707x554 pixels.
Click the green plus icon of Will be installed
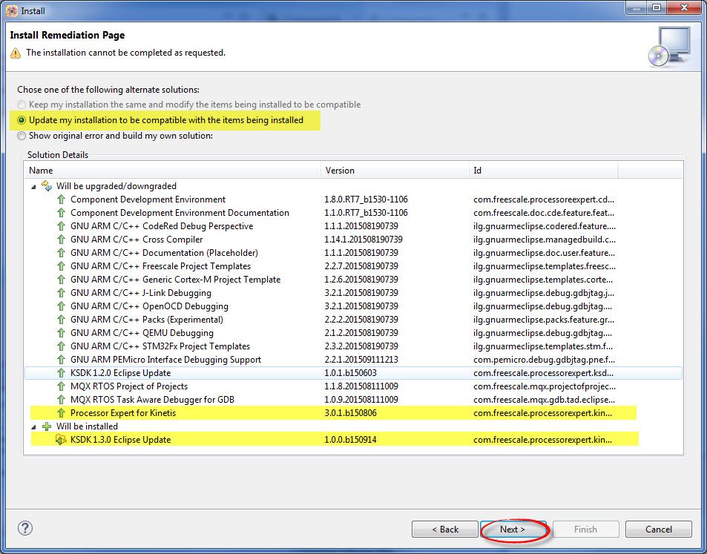[47, 426]
